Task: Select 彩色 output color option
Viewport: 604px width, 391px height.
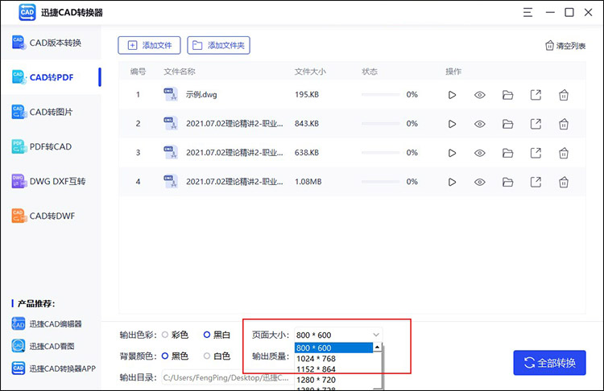Action: tap(176, 335)
